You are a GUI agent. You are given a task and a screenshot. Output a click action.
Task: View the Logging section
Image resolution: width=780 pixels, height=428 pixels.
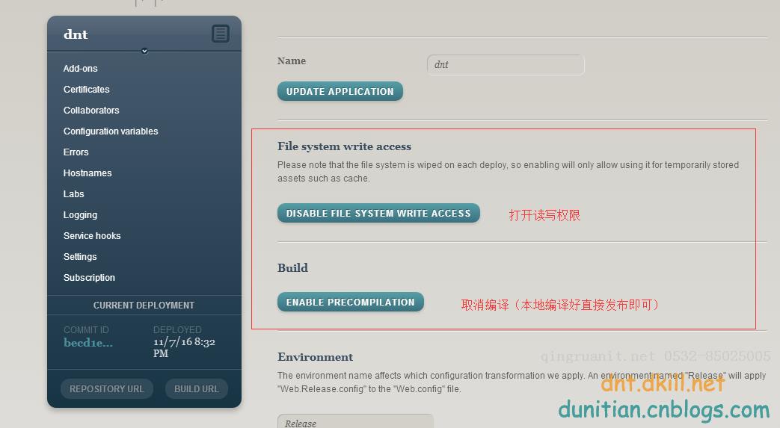coord(80,215)
